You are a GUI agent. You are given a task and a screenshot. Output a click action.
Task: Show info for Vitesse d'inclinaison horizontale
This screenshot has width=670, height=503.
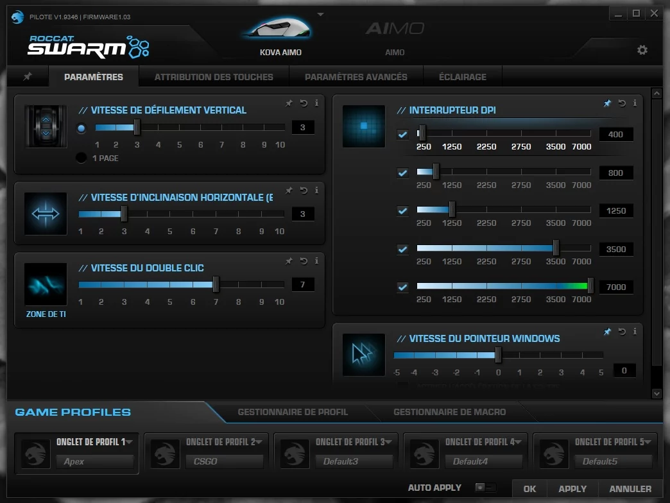(316, 190)
